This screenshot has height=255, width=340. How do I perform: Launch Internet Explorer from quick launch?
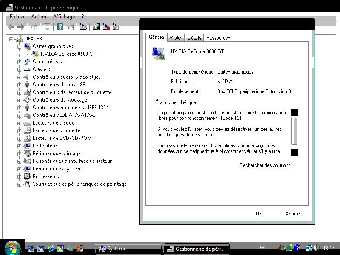coord(51,249)
